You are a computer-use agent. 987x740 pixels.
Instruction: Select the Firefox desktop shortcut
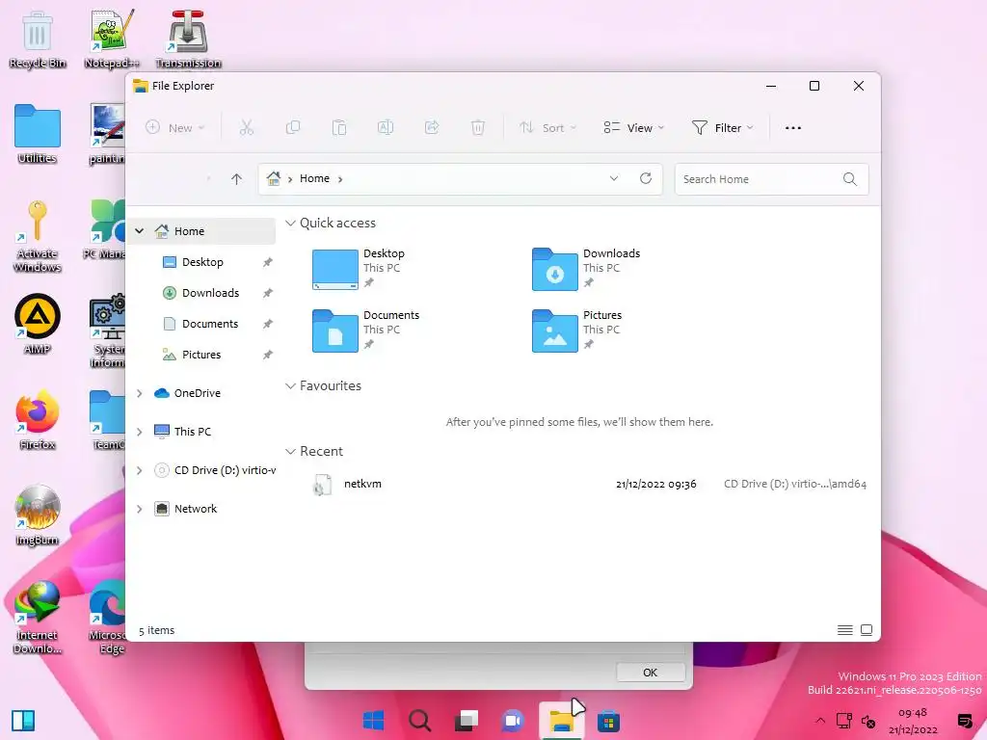pos(38,420)
